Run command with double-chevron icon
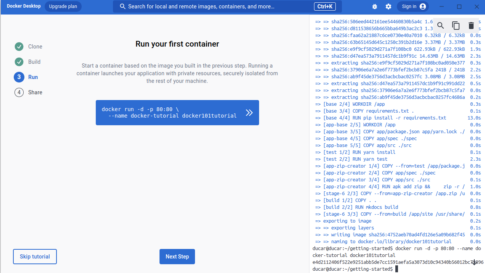This screenshot has width=485, height=273. [249, 113]
